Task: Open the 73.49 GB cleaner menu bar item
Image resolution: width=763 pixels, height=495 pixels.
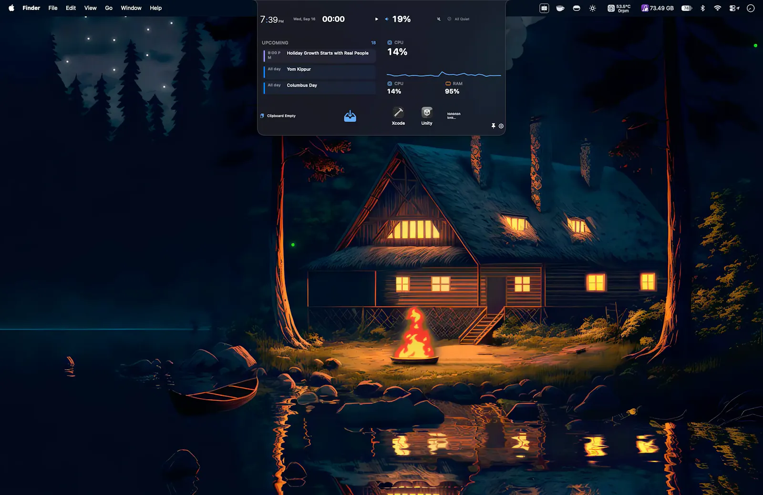Action: (658, 8)
